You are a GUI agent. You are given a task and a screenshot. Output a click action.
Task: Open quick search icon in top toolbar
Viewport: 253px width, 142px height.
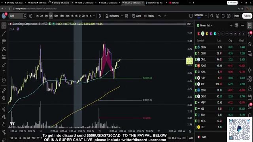click(212, 16)
